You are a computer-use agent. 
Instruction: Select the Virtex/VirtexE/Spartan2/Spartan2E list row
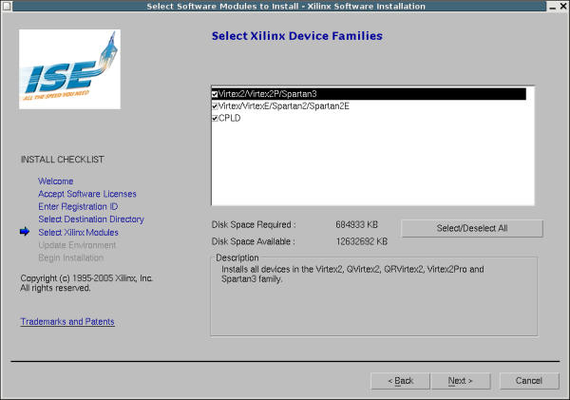369,106
